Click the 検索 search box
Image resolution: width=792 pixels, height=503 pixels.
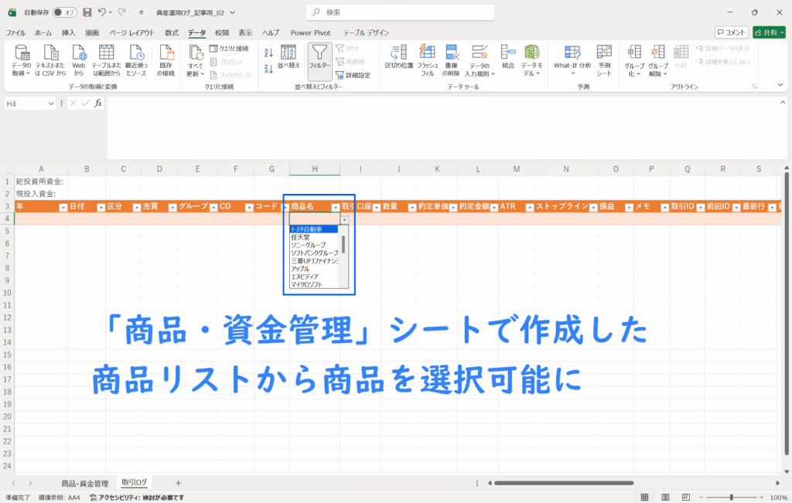click(x=394, y=12)
